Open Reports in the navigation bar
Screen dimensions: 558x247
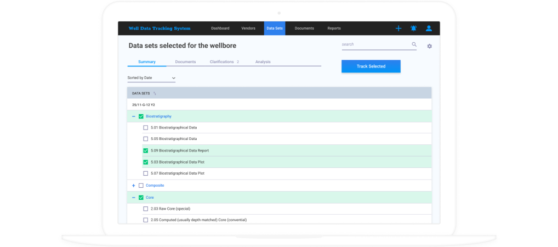pyautogui.click(x=334, y=29)
